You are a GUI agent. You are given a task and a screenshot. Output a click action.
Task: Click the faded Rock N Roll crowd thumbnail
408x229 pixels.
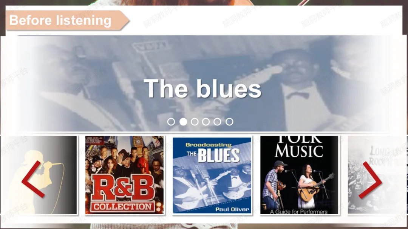tap(377, 175)
